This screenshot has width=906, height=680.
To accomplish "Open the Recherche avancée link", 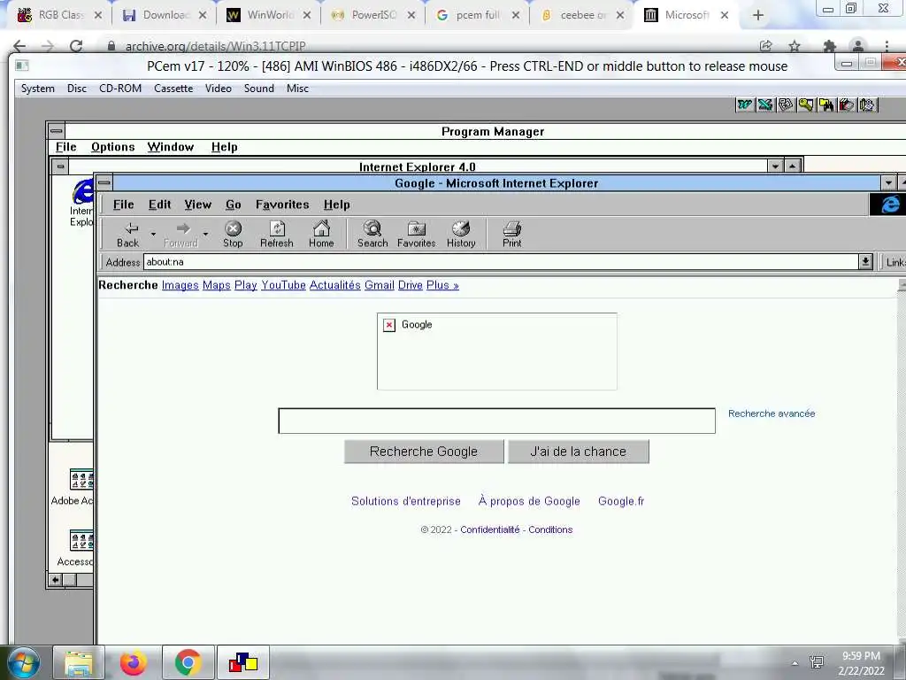I will click(772, 413).
